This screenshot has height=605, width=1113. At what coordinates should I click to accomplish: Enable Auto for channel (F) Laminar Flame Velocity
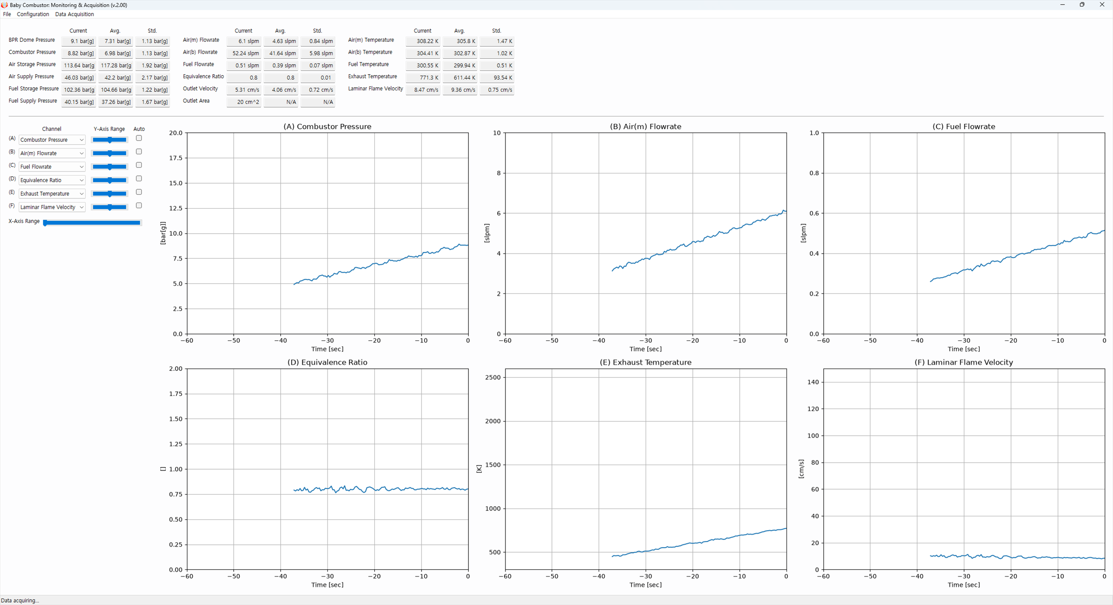(139, 205)
